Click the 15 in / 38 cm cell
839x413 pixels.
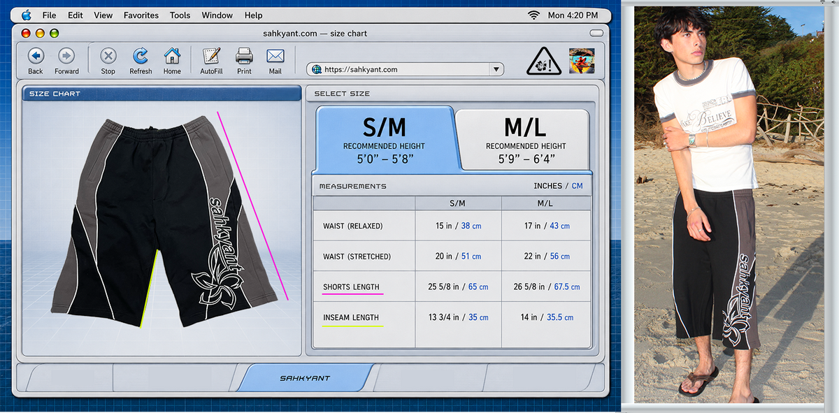coord(458,226)
